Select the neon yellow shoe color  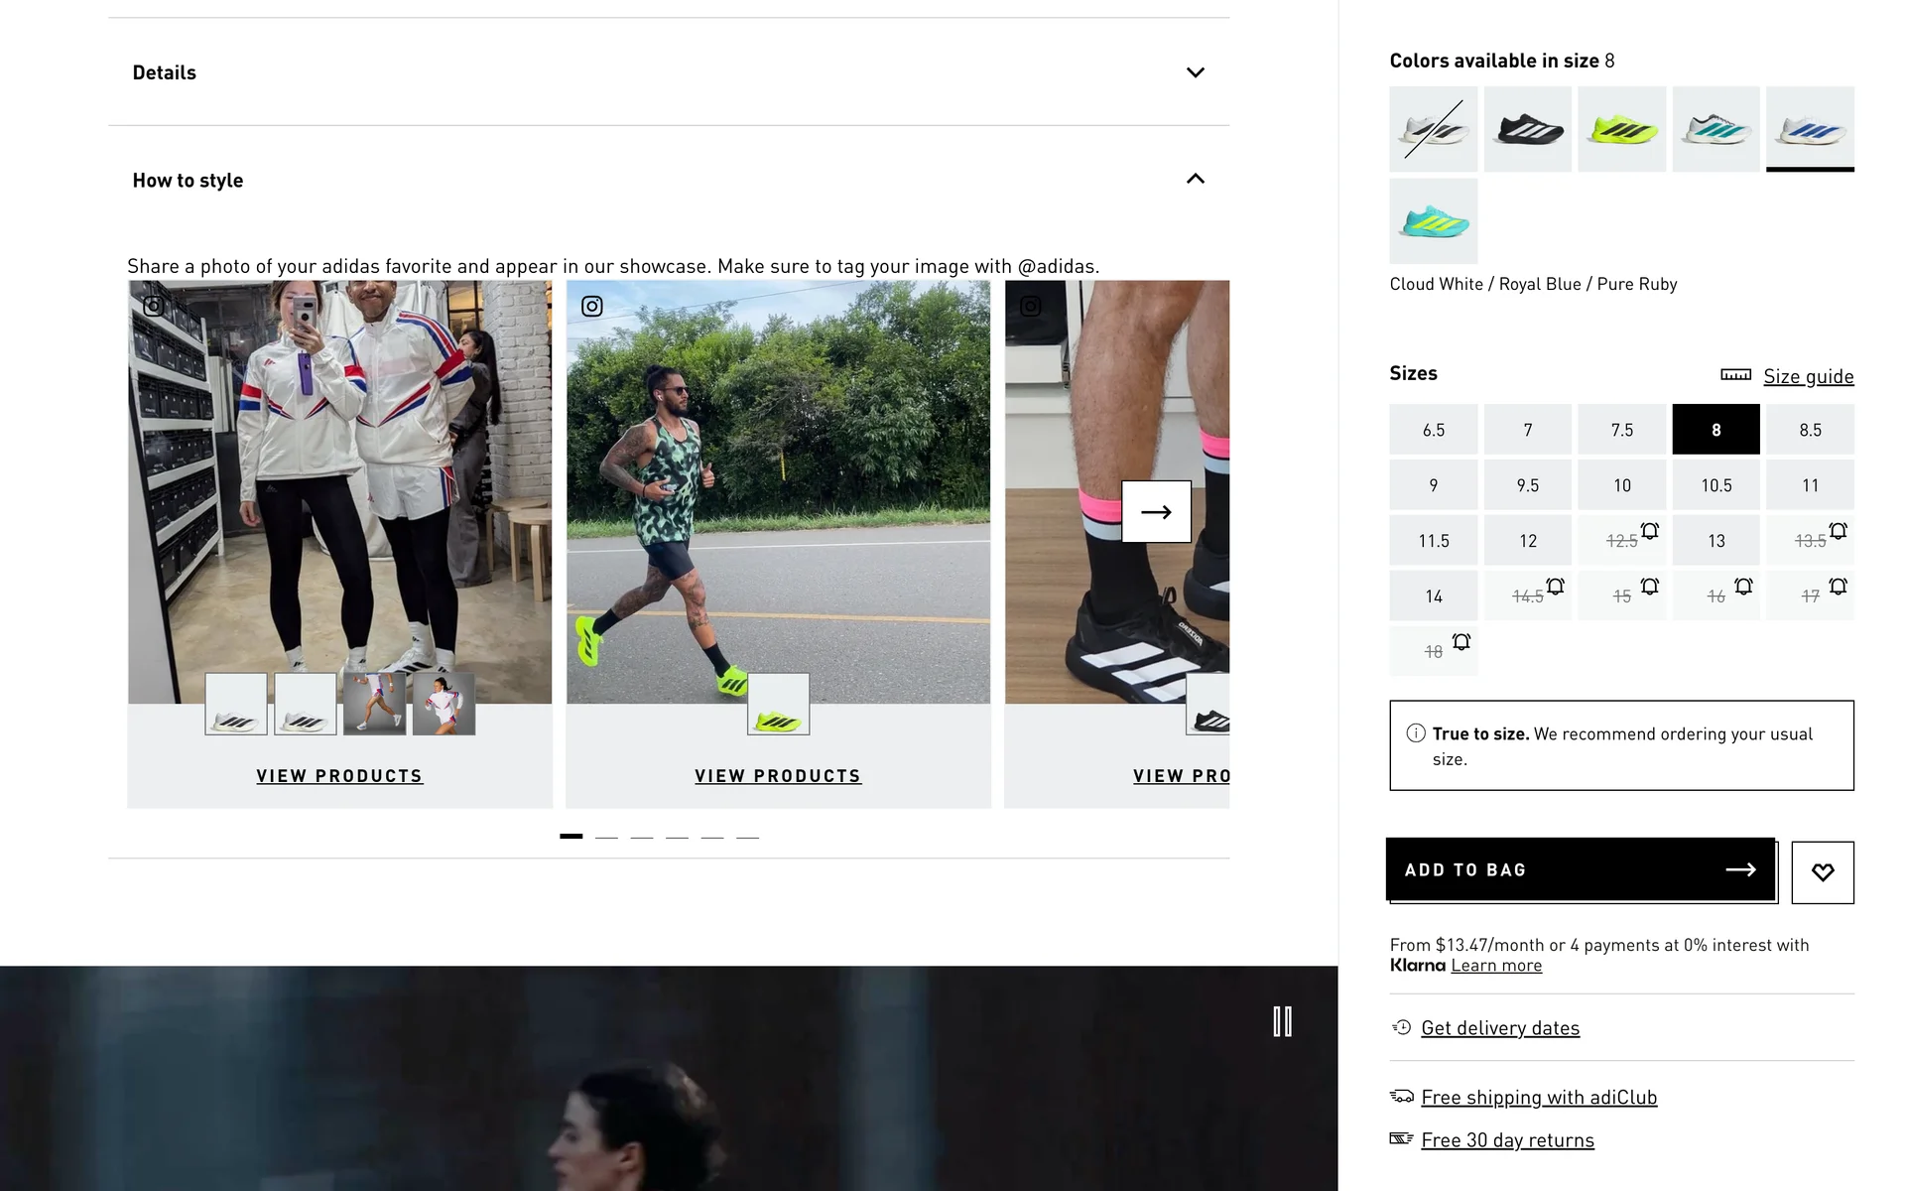1621,129
